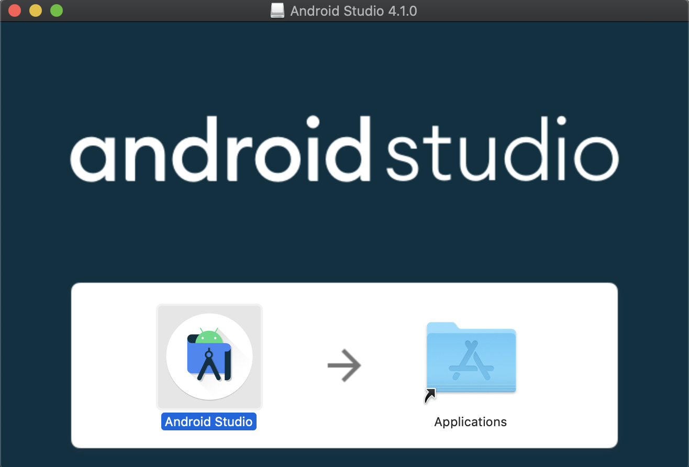Click the Android Studio 4.1.0 window title
689x467 pixels.
pyautogui.click(x=353, y=10)
